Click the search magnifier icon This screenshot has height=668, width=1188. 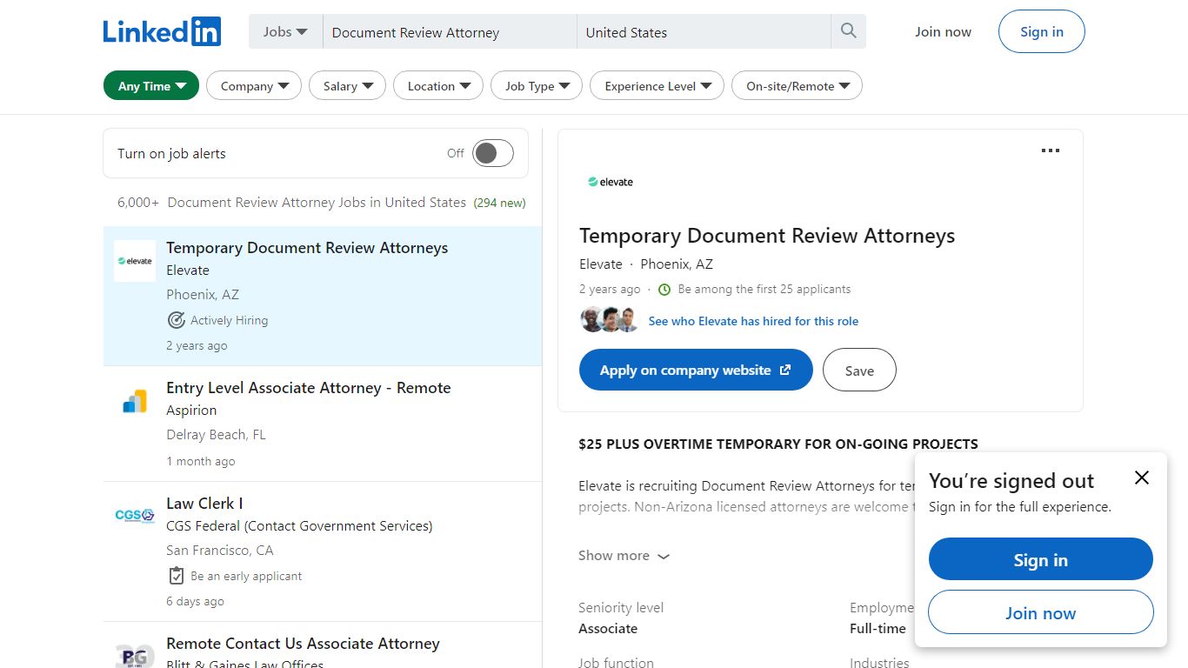click(849, 31)
